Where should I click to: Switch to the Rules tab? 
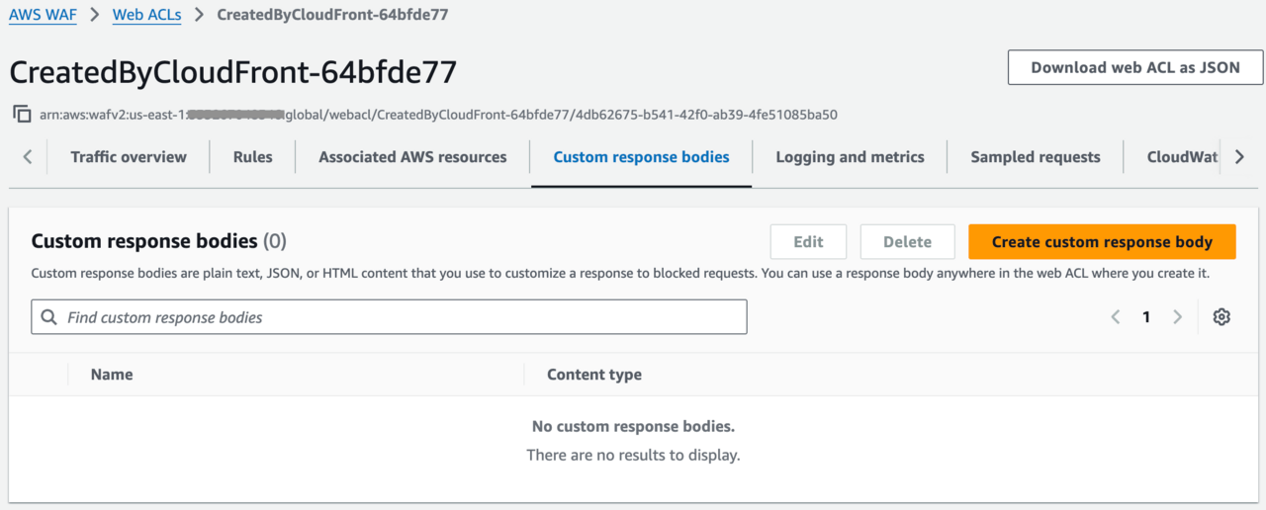tap(252, 157)
